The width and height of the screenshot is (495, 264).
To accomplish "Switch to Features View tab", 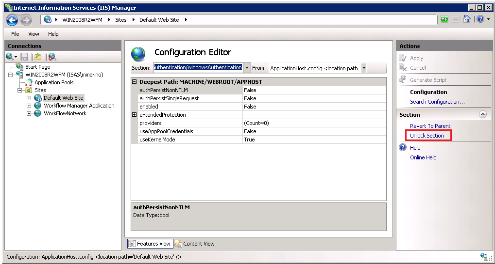I will [150, 244].
